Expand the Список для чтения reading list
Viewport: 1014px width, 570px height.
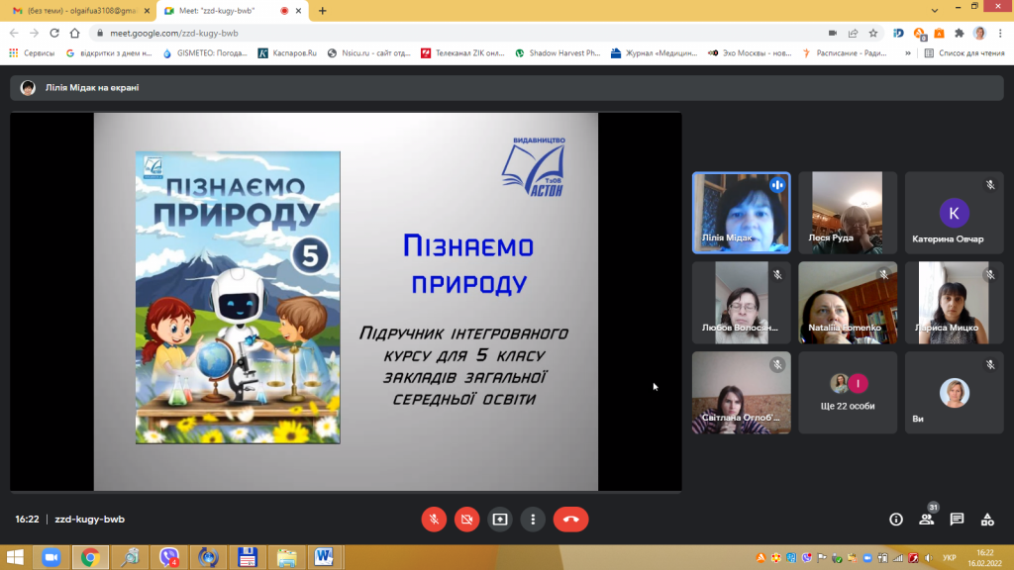tap(963, 53)
